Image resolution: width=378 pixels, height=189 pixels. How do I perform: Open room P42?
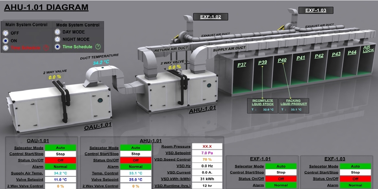(x=319, y=56)
